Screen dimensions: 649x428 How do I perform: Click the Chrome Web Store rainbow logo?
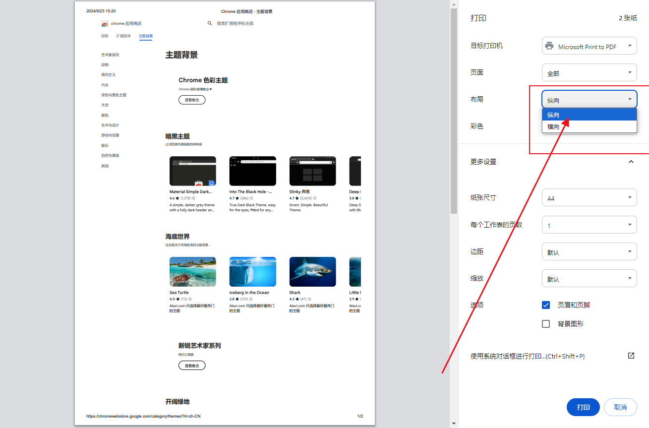pos(105,24)
